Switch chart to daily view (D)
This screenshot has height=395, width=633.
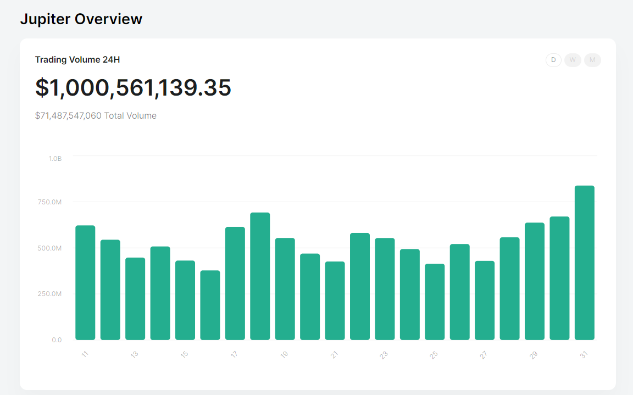[553, 60]
